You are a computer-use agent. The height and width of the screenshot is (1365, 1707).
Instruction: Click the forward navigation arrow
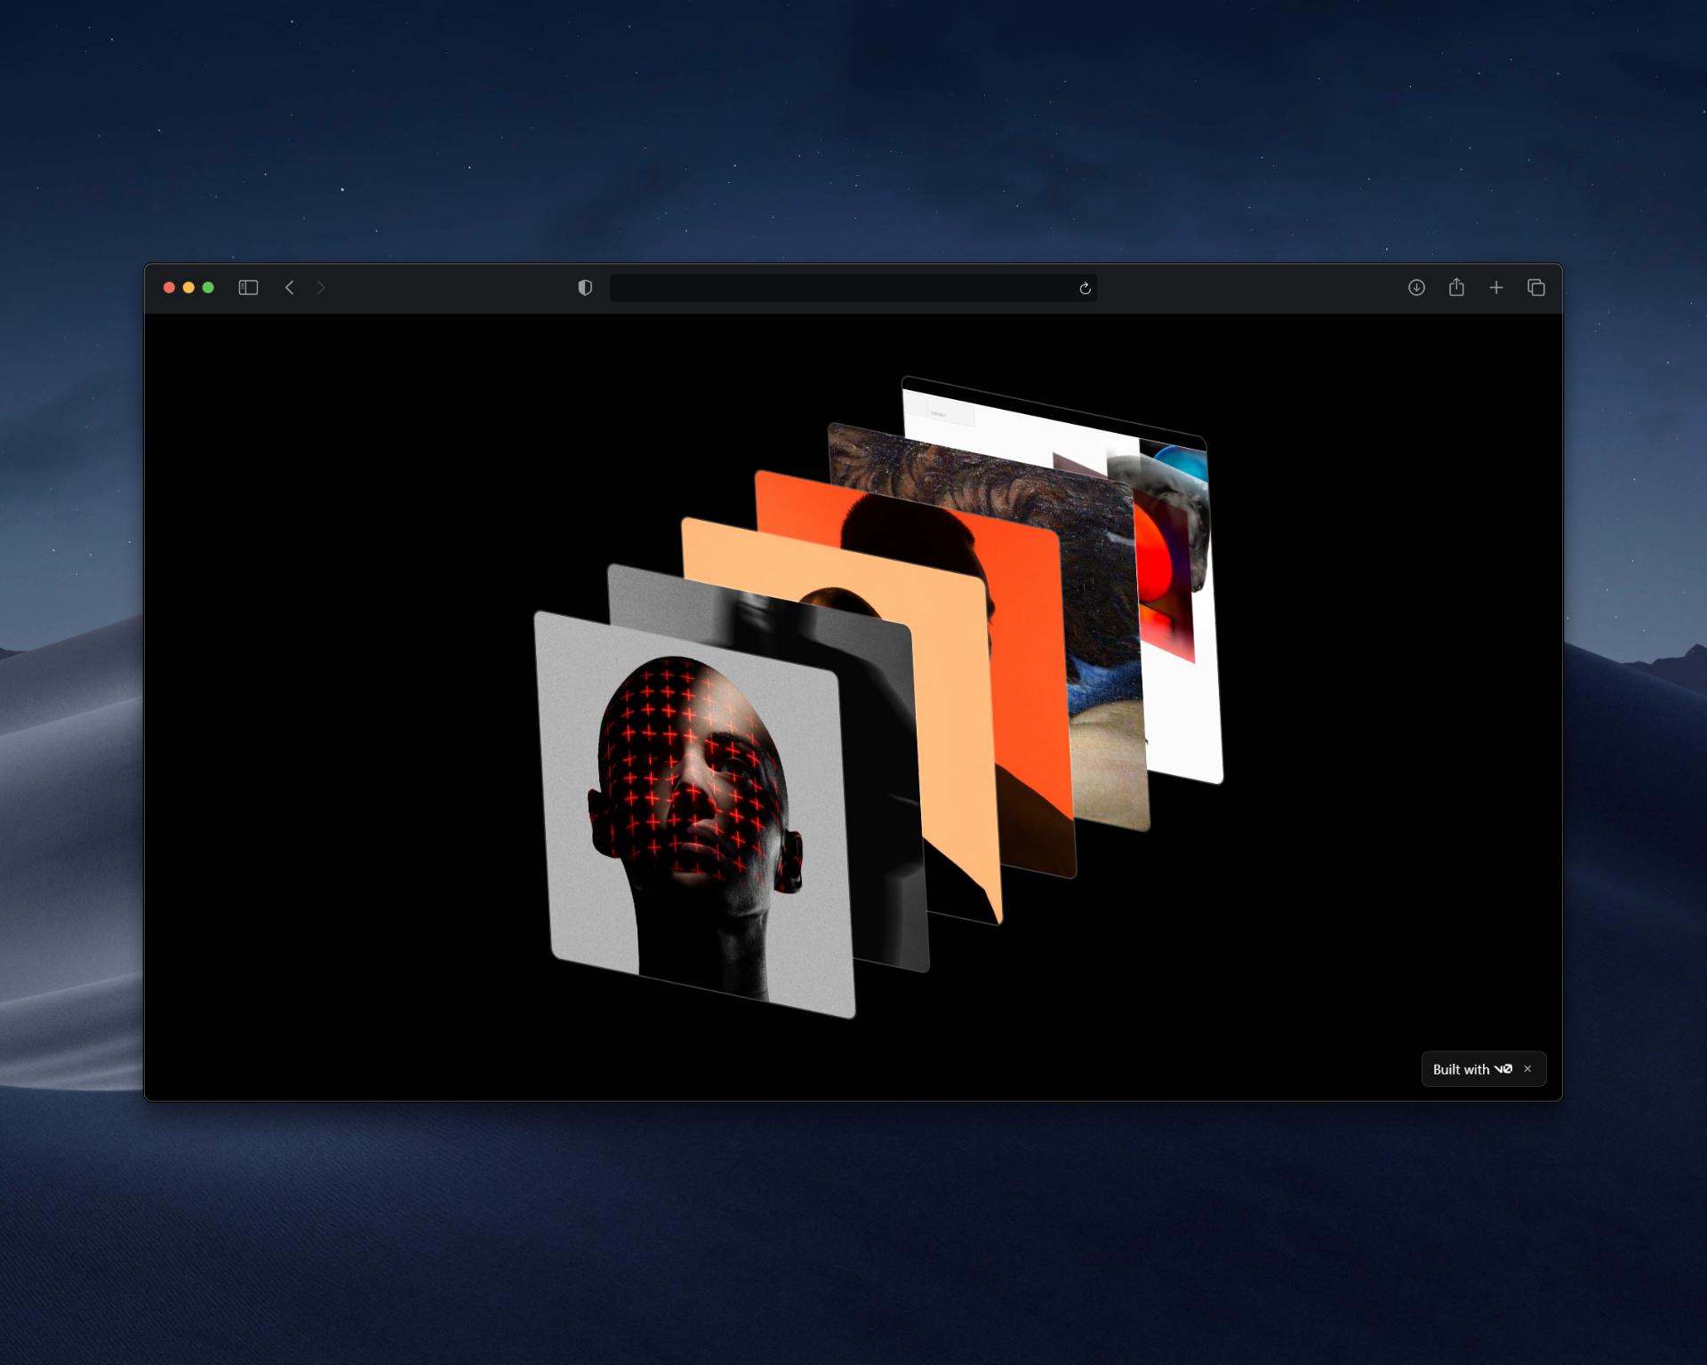click(x=321, y=288)
